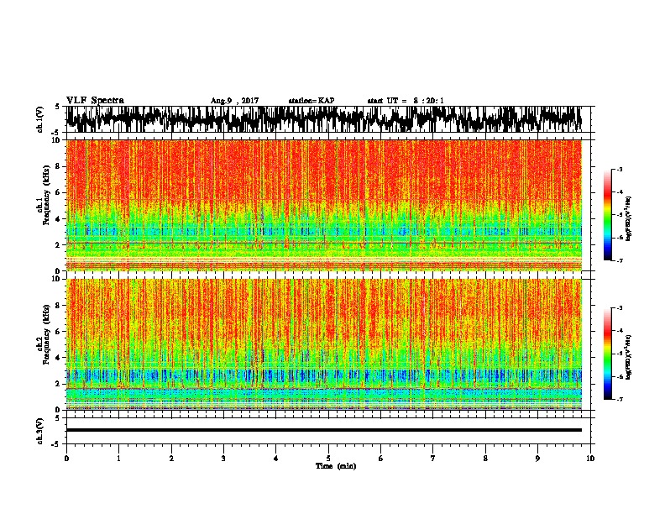Click inside the ch.2 frequency spectrogram
This screenshot has width=665, height=514.
[x=324, y=344]
